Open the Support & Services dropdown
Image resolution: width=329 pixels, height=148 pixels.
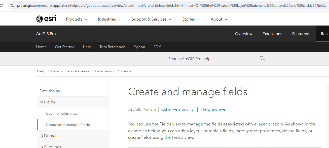[151, 19]
